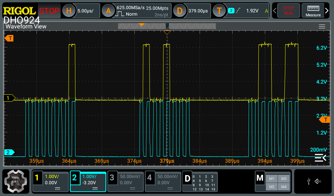Tap the orange A acquisition icon
334x196 pixels.
click(109, 11)
